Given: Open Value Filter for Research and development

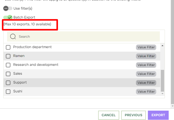Looking at the screenshot, I should point(146,65).
